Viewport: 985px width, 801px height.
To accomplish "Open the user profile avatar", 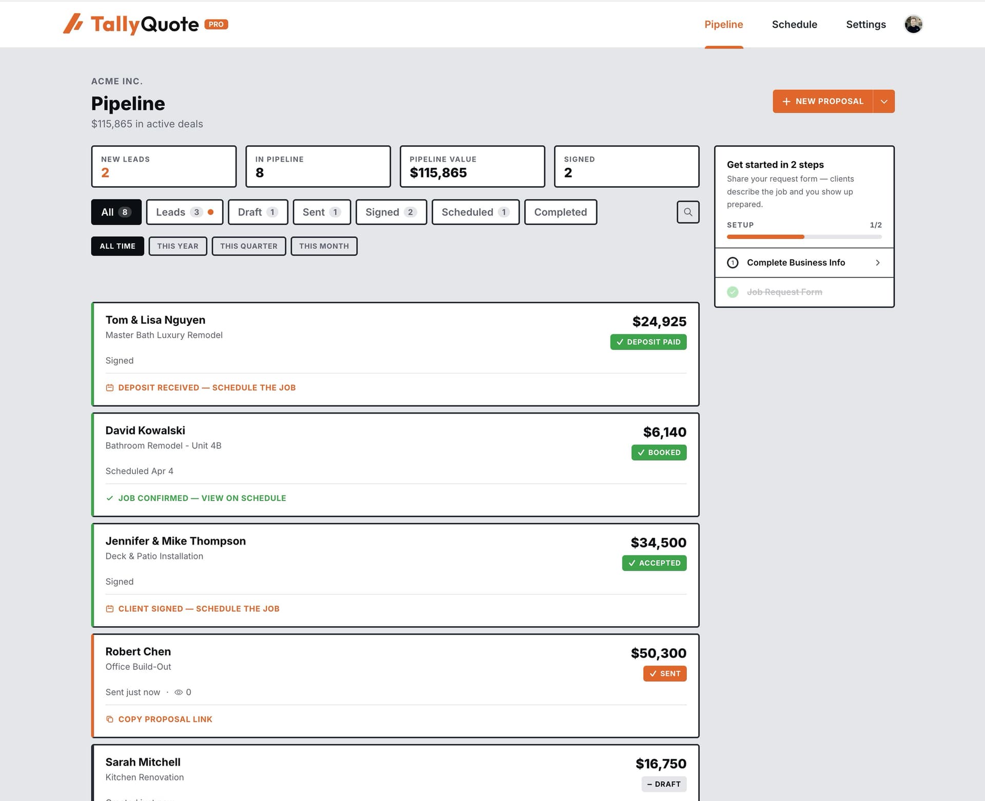I will click(x=914, y=24).
